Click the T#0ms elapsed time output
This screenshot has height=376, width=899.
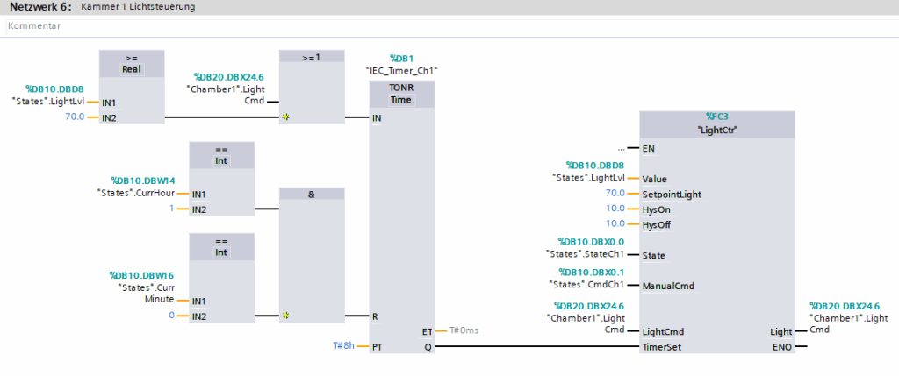pyautogui.click(x=464, y=330)
